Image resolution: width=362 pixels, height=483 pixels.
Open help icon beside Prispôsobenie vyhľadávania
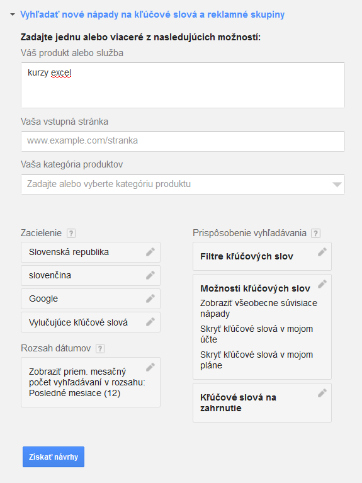coord(315,233)
